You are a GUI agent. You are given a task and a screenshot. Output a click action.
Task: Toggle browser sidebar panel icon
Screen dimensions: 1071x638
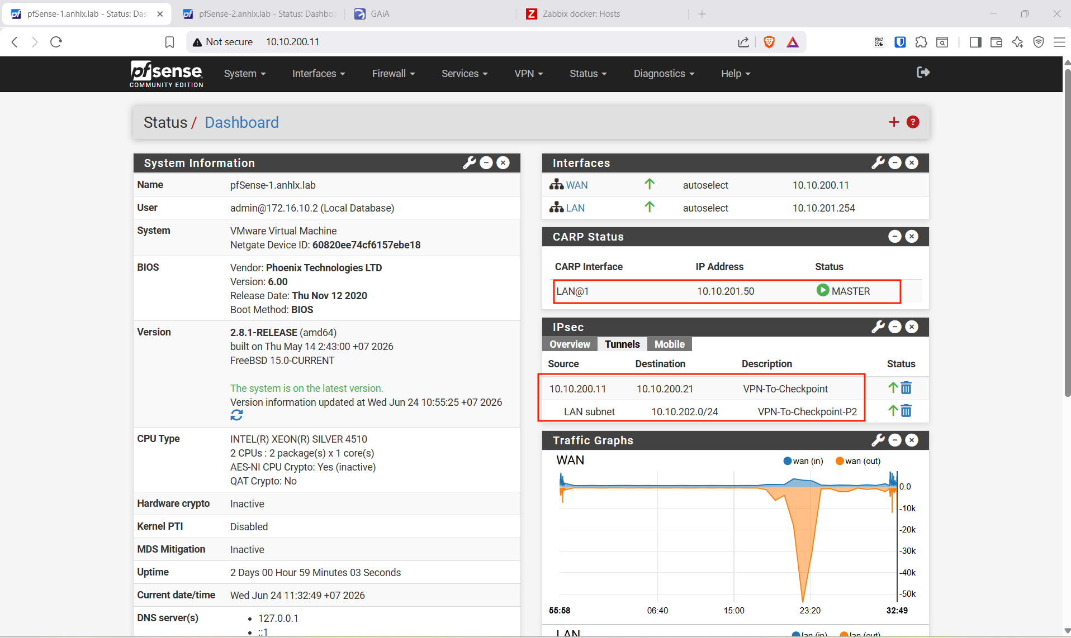(x=975, y=42)
